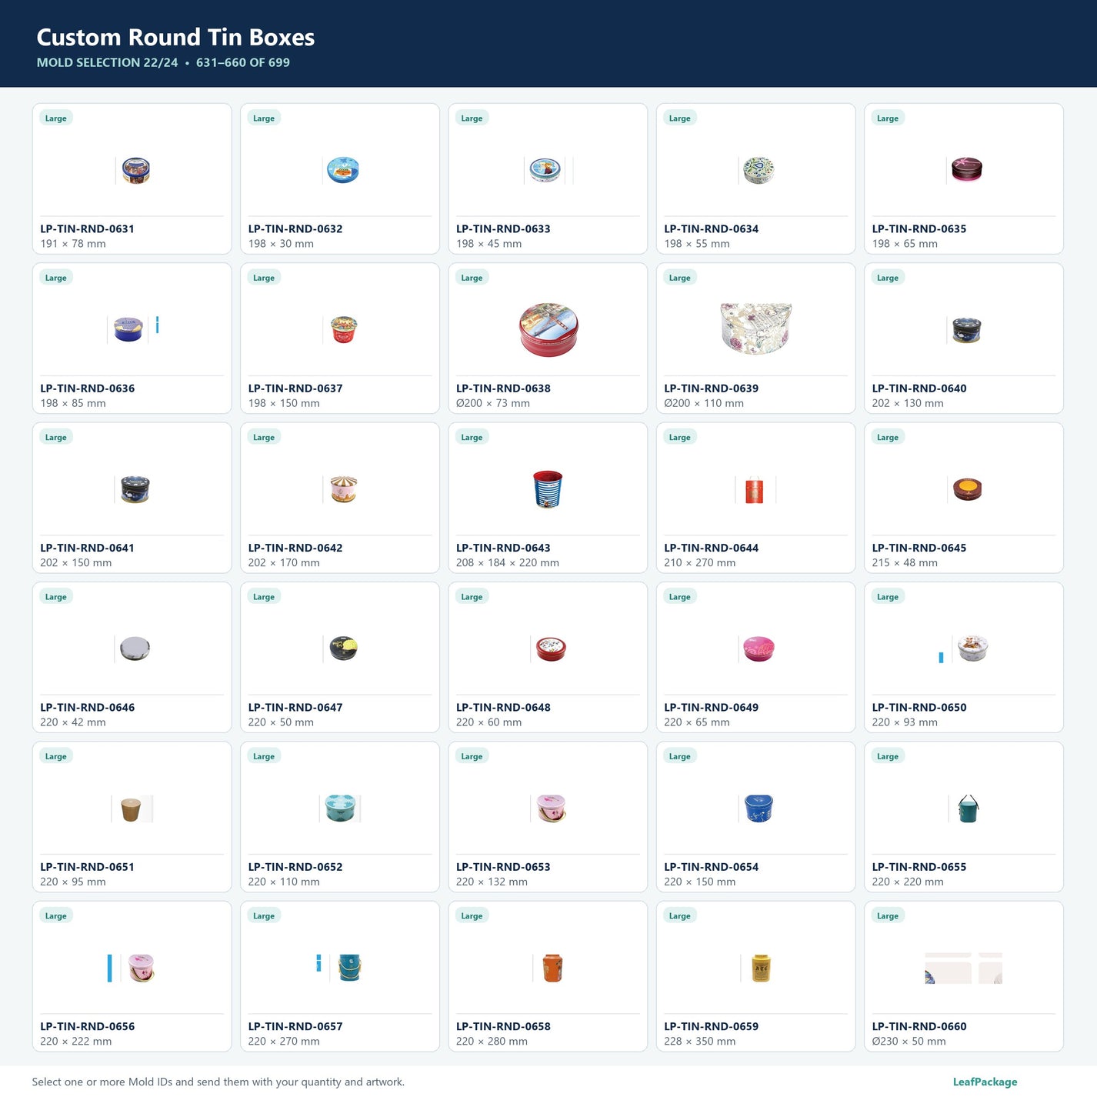Click the red tall tin LP-TIN-RND-0644 image
Viewport: 1097px width, 1097px height.
click(755, 490)
